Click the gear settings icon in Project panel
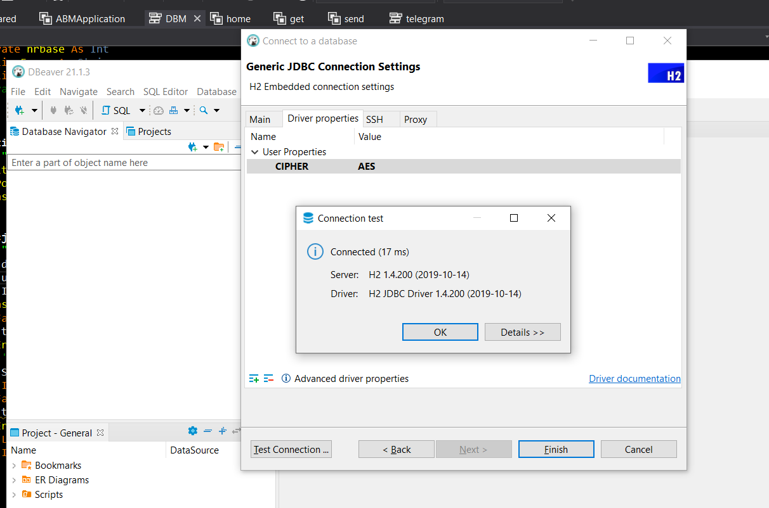This screenshot has width=769, height=508. [x=193, y=431]
